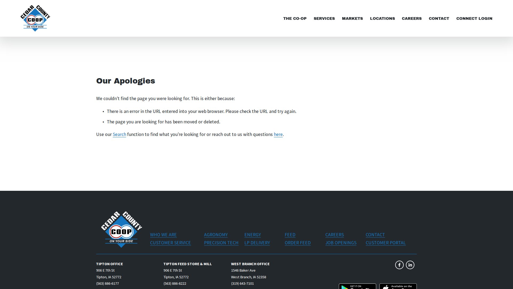Open The Co-op navigation menu

295,18
